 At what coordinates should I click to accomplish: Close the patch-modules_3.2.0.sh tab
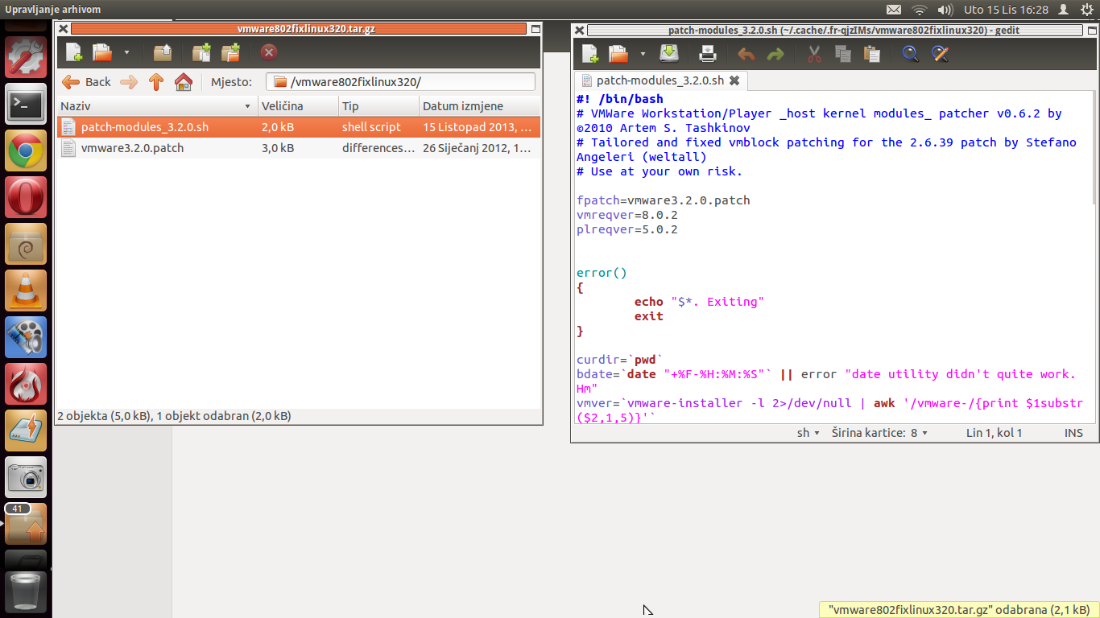point(734,80)
